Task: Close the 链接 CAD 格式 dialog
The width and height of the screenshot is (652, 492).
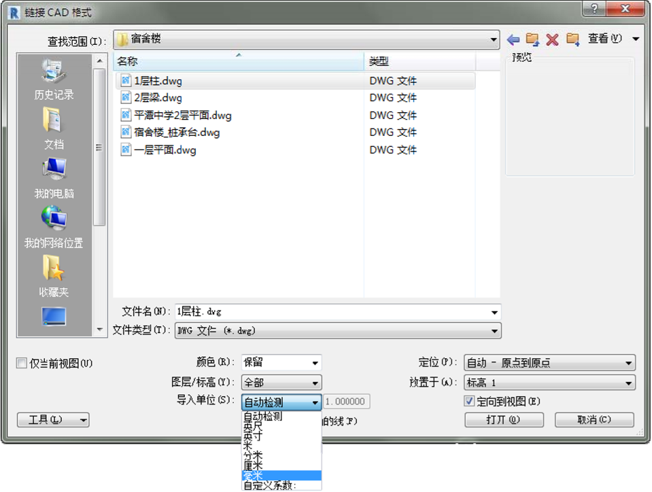Action: pos(625,9)
